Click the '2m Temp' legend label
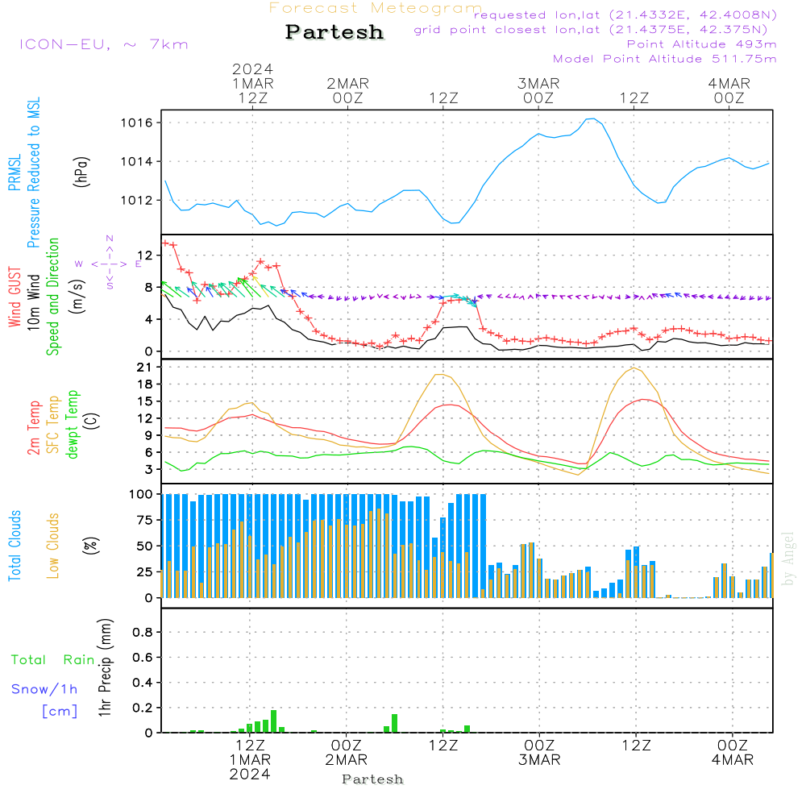 pyautogui.click(x=33, y=428)
